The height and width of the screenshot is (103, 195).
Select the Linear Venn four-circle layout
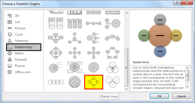(x=56, y=82)
